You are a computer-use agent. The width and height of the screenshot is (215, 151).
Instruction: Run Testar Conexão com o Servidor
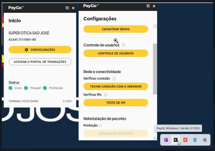pyautogui.click(x=116, y=87)
